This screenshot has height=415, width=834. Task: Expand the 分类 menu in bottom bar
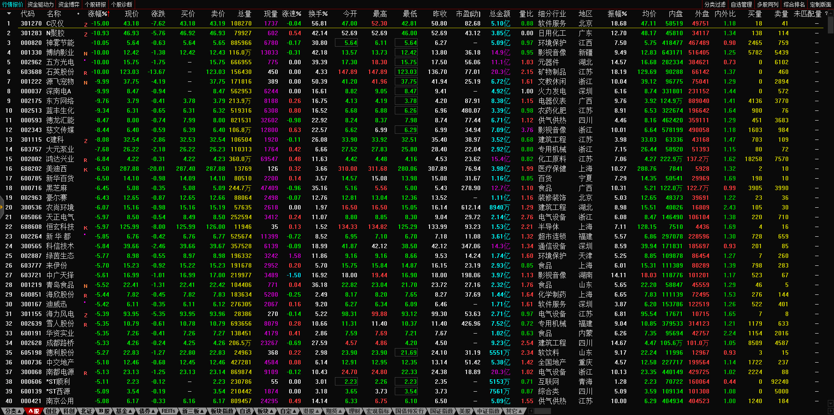pyautogui.click(x=13, y=411)
